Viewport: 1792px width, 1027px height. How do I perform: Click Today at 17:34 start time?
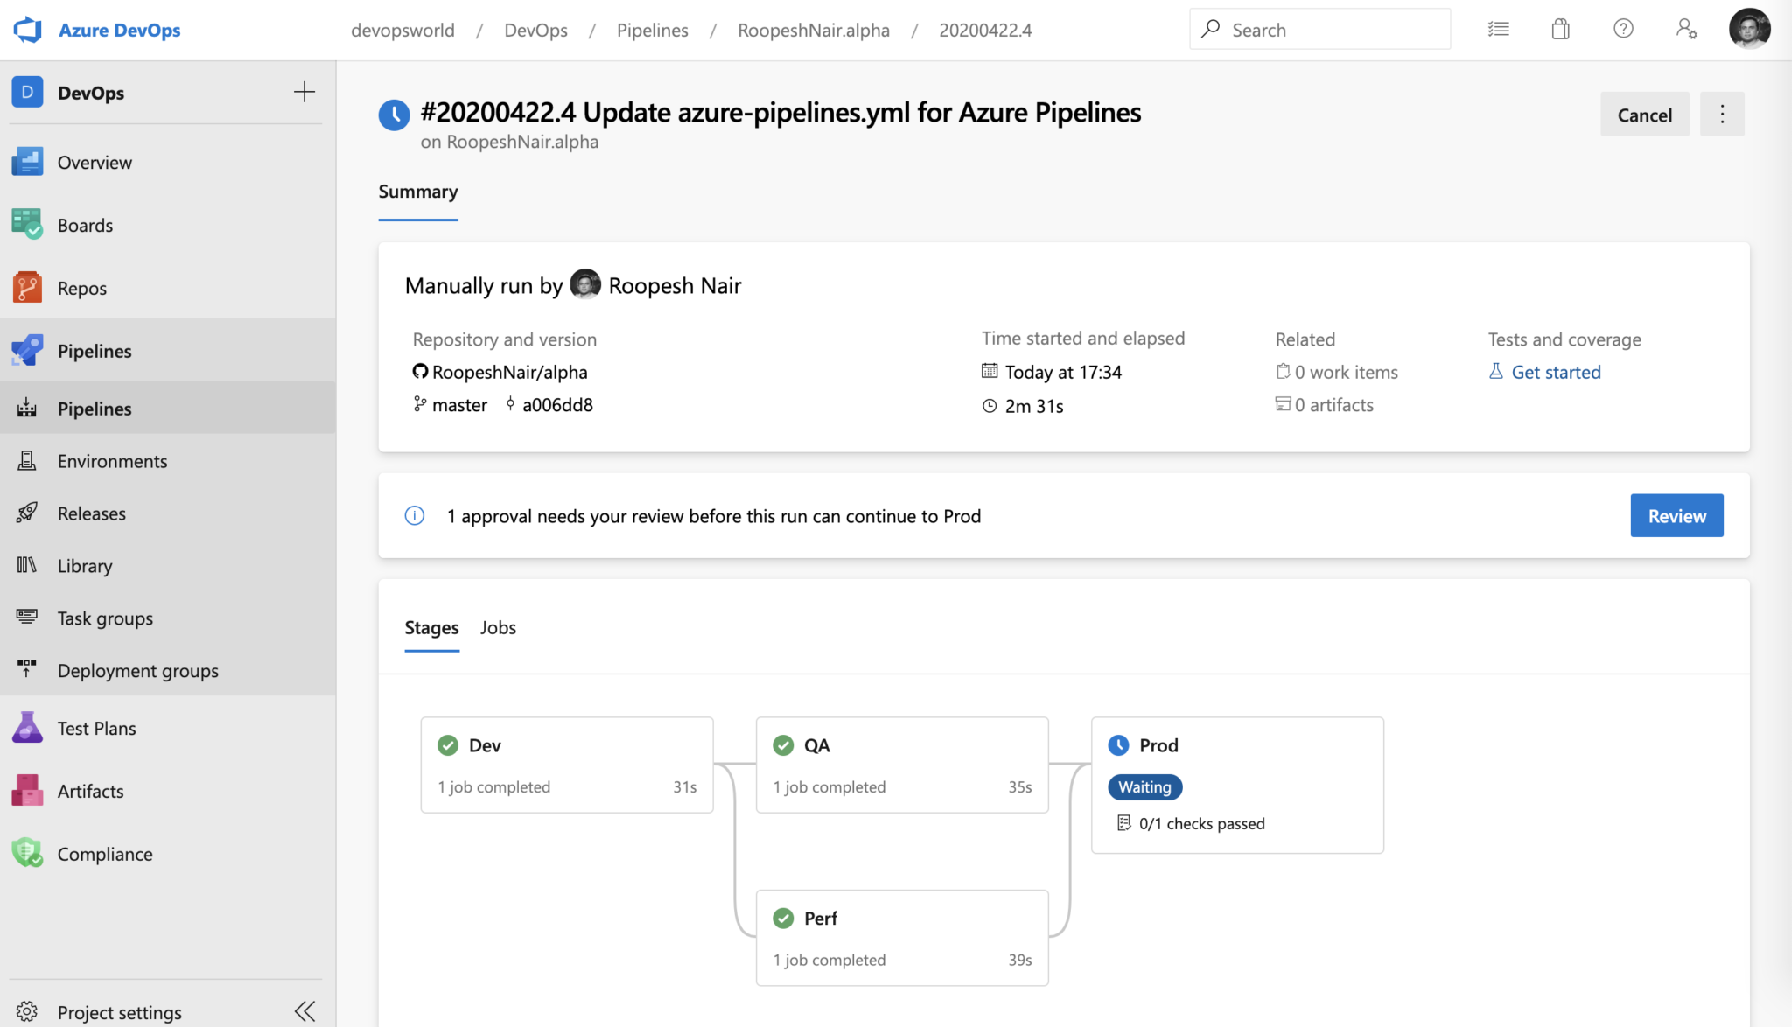coord(1062,372)
